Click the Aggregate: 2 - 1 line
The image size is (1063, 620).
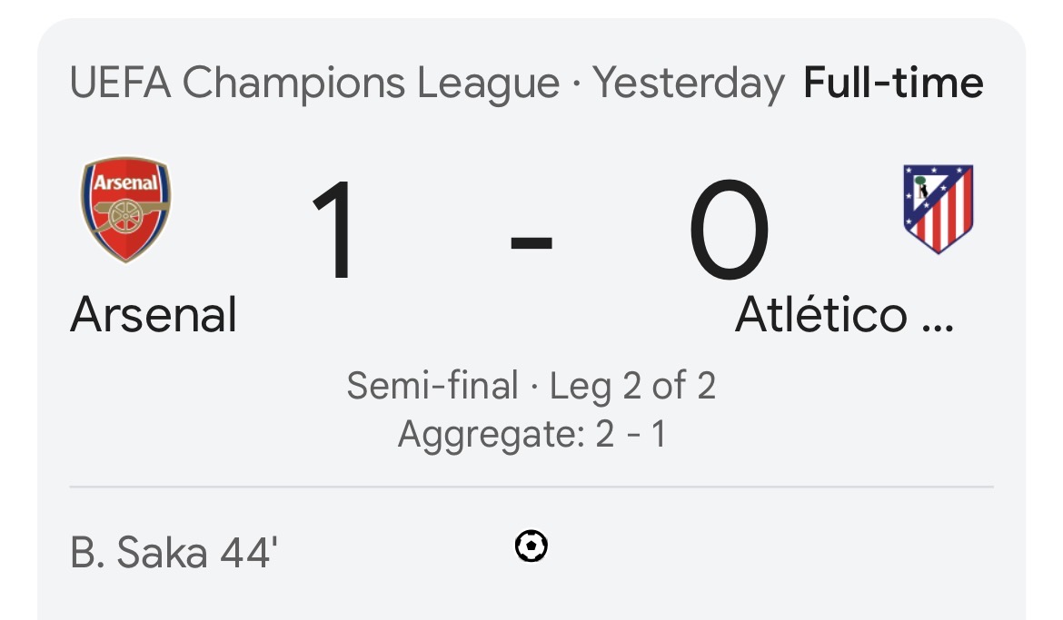[532, 434]
